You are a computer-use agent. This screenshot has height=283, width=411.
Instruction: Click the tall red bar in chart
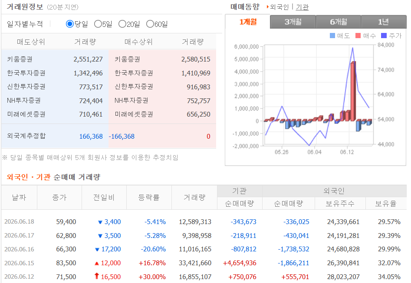(353, 91)
